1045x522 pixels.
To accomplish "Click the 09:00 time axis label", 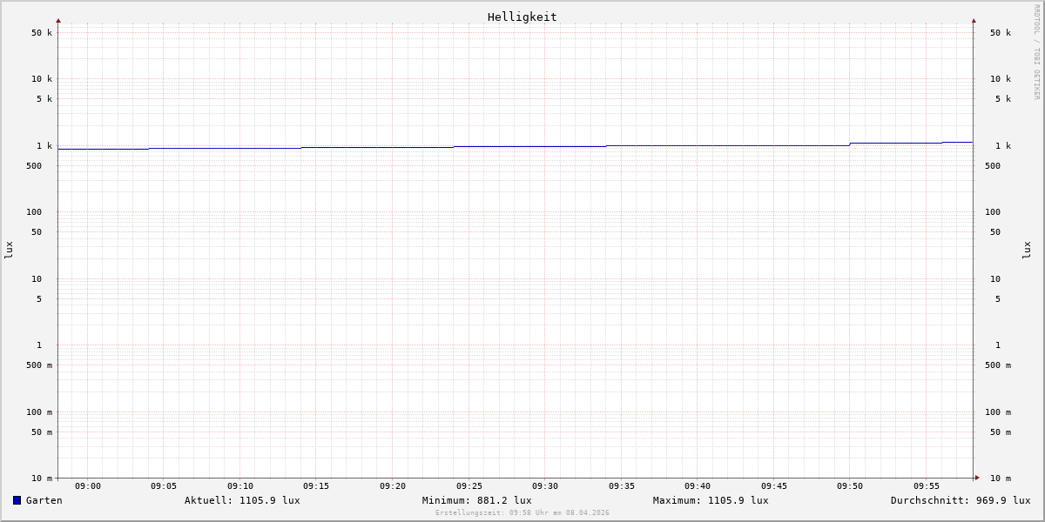I will [88, 486].
